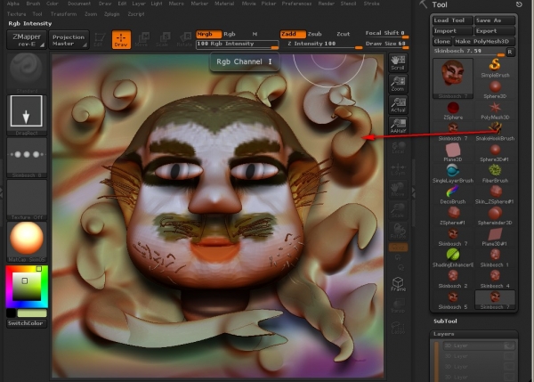Toggle L.Sym local symmetry
Image resolution: width=534 pixels, height=382 pixels.
[x=398, y=169]
